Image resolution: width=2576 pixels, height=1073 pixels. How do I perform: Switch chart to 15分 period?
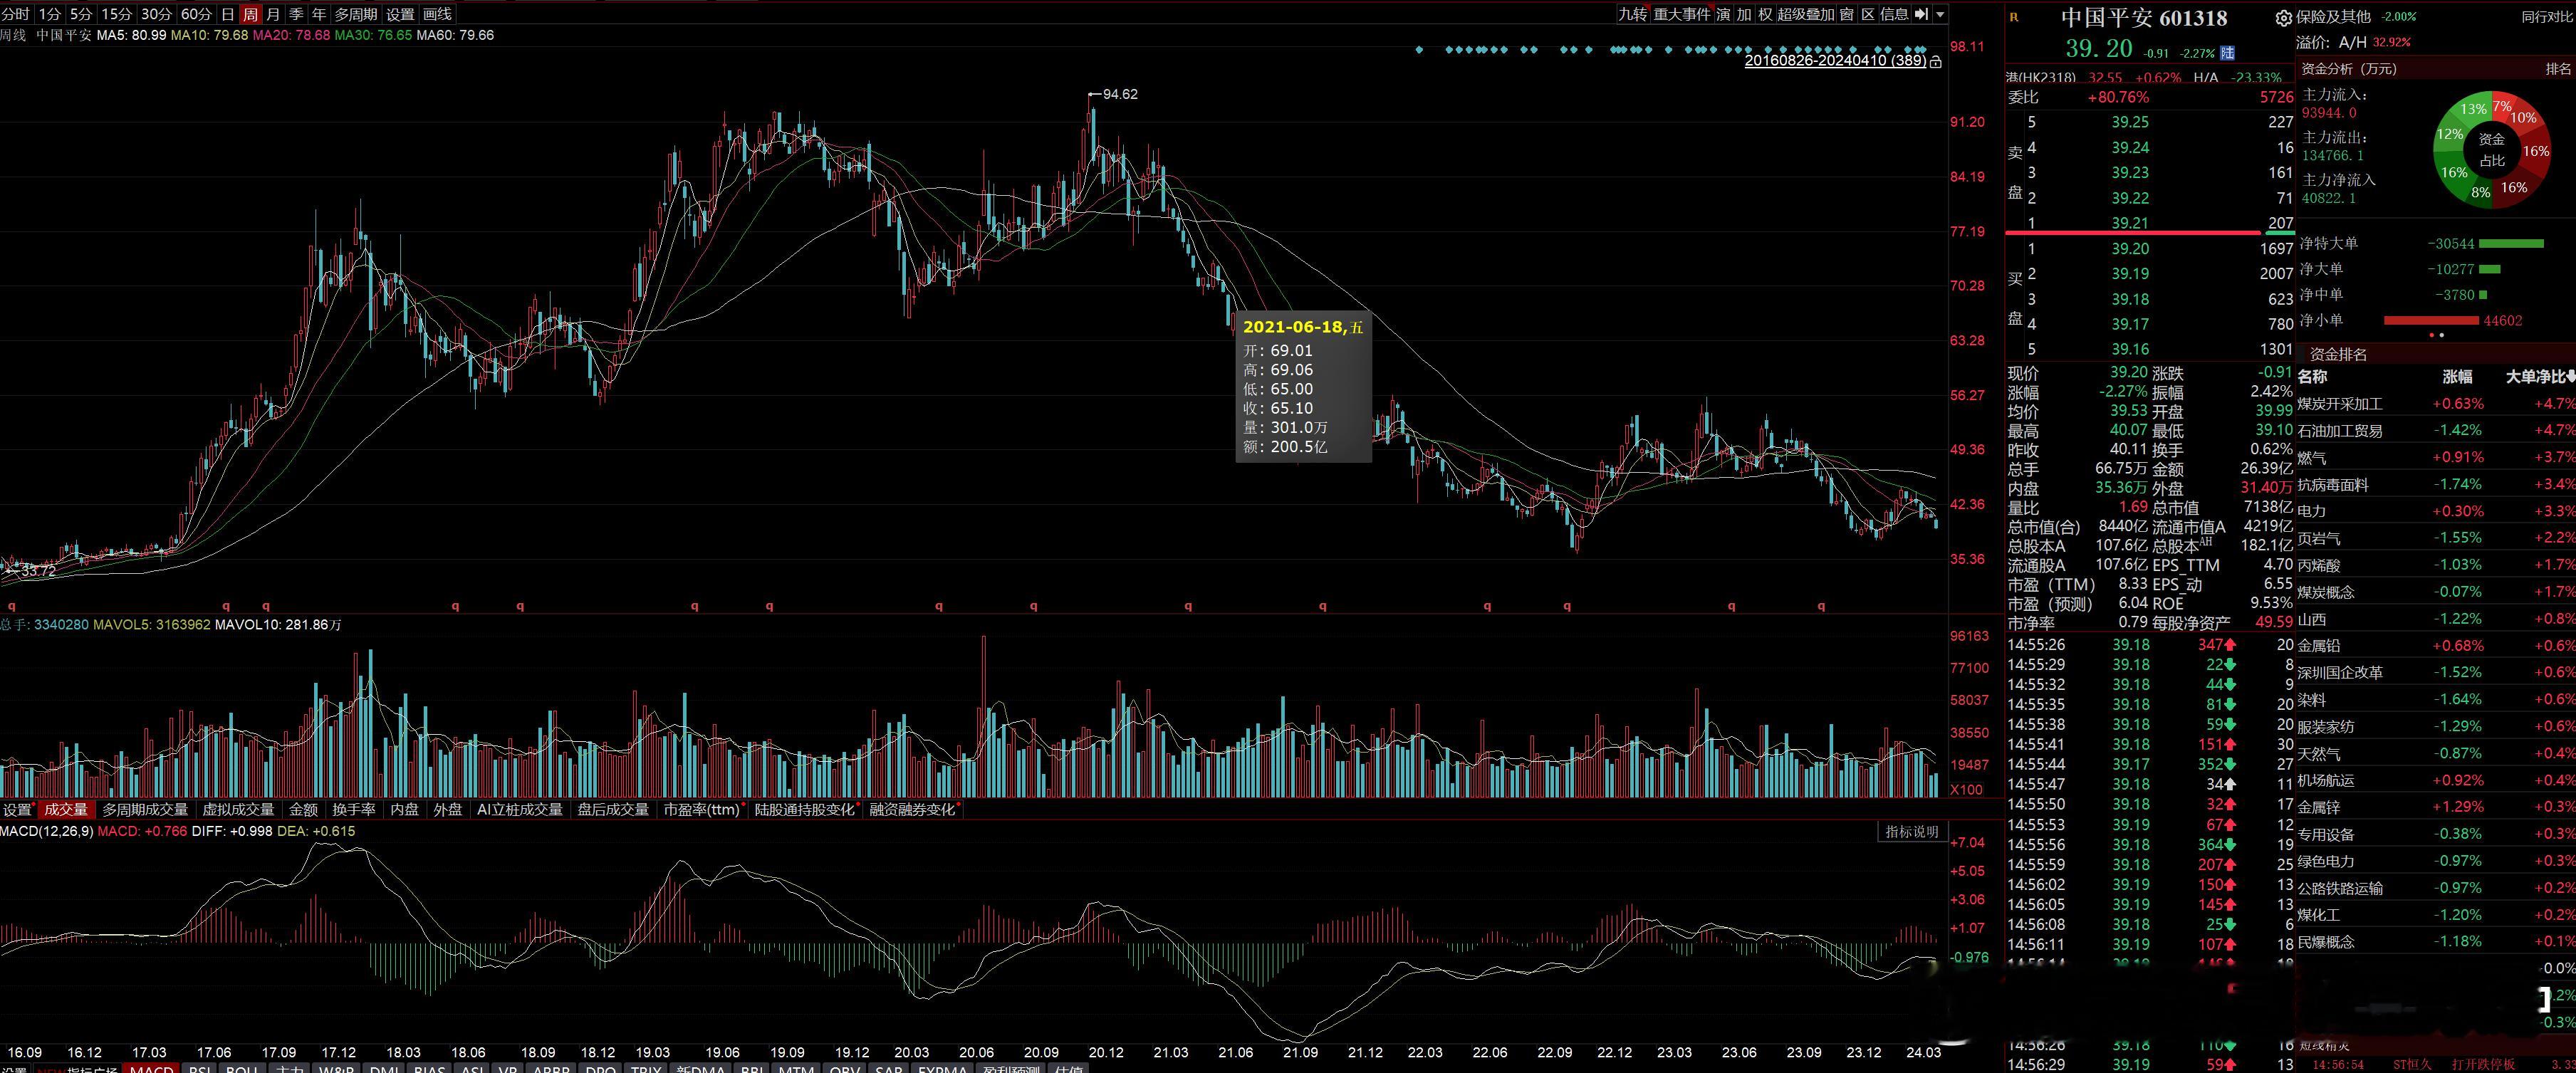point(117,14)
